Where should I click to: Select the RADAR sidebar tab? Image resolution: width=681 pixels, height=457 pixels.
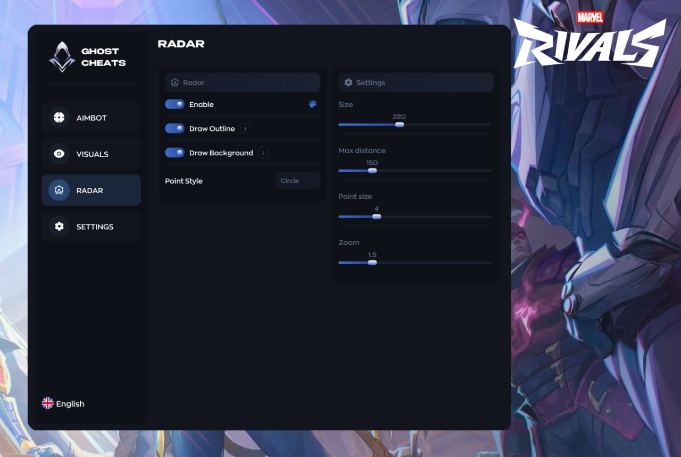(x=91, y=190)
